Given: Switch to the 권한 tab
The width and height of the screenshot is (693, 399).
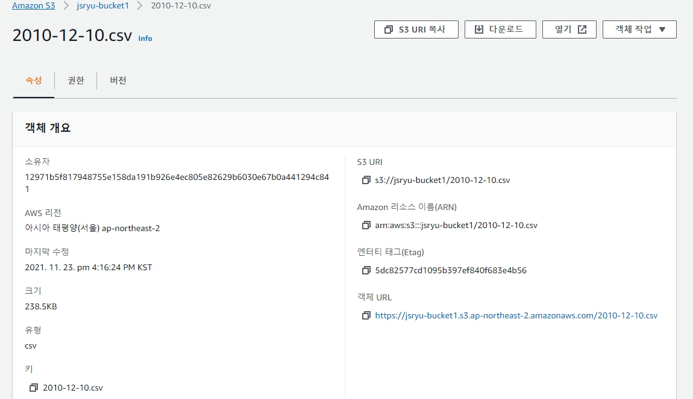Looking at the screenshot, I should coord(76,81).
